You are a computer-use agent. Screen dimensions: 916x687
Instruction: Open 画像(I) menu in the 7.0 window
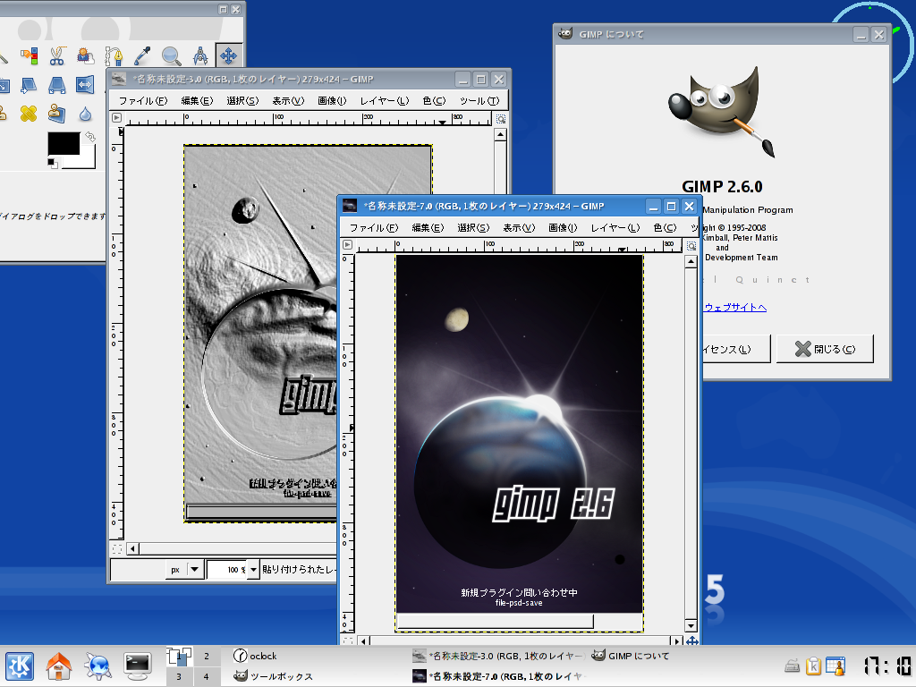point(563,228)
